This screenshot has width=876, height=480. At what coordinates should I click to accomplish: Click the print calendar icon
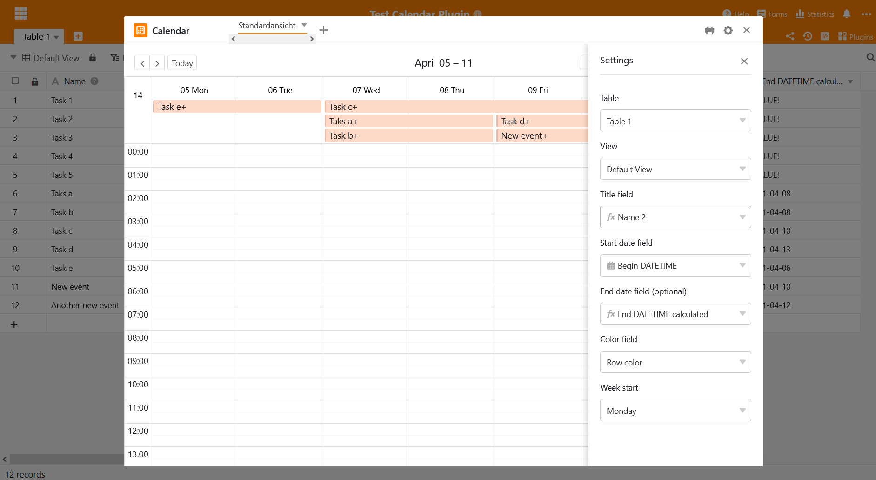coord(709,30)
